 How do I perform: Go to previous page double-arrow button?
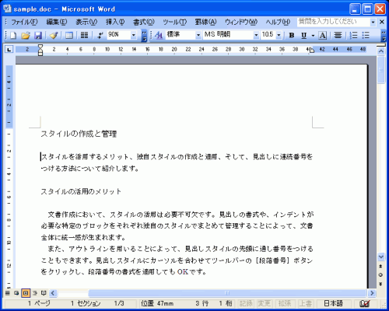coord(380,266)
